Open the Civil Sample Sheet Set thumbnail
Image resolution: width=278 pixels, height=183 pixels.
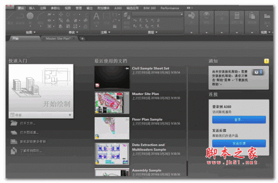pyautogui.click(x=112, y=77)
